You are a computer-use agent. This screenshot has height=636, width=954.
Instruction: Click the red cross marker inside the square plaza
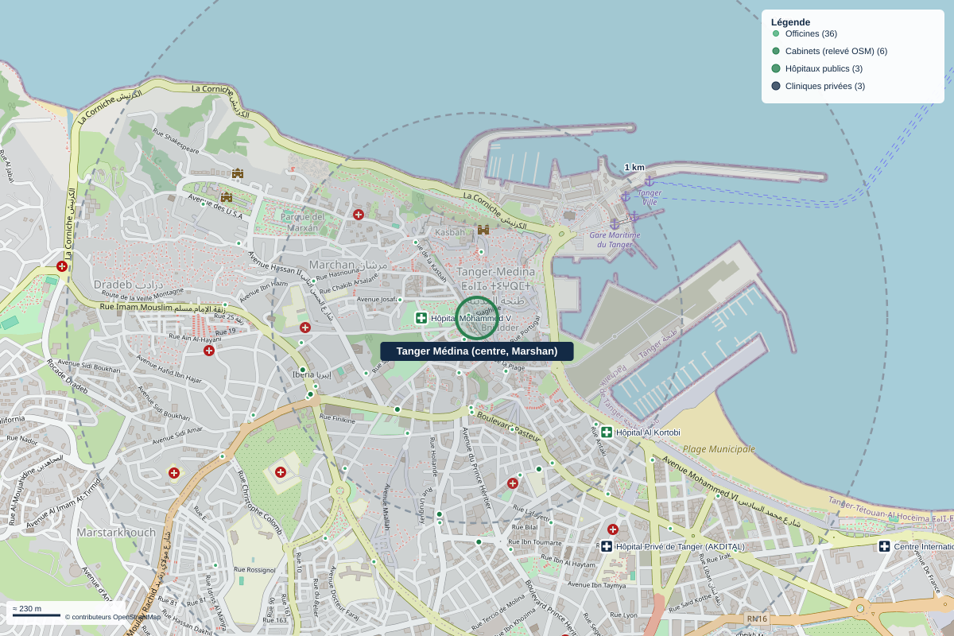tap(281, 472)
